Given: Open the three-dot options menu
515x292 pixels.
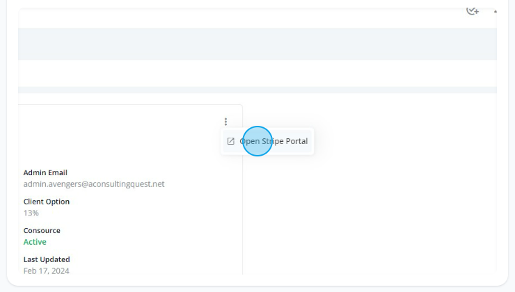Looking at the screenshot, I should 225,122.
